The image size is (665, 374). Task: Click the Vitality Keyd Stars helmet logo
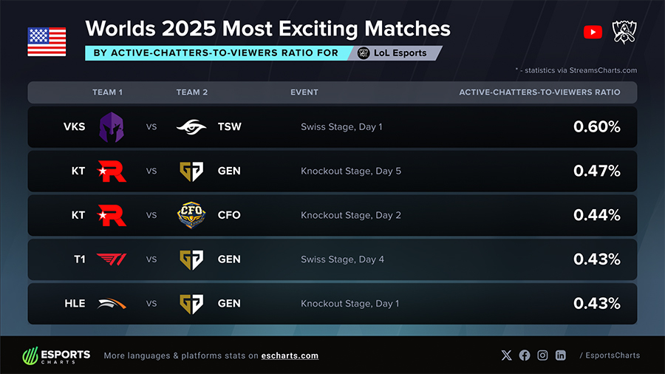(x=112, y=126)
